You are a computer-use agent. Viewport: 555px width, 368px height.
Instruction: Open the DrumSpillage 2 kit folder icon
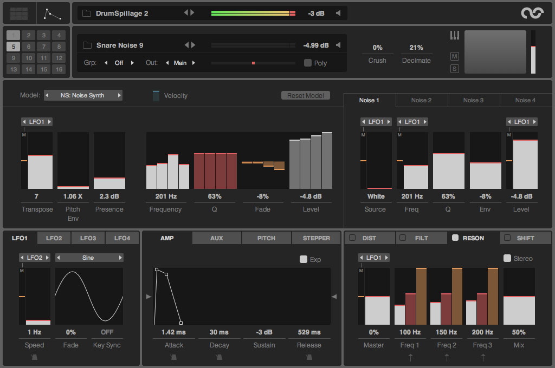click(x=87, y=13)
